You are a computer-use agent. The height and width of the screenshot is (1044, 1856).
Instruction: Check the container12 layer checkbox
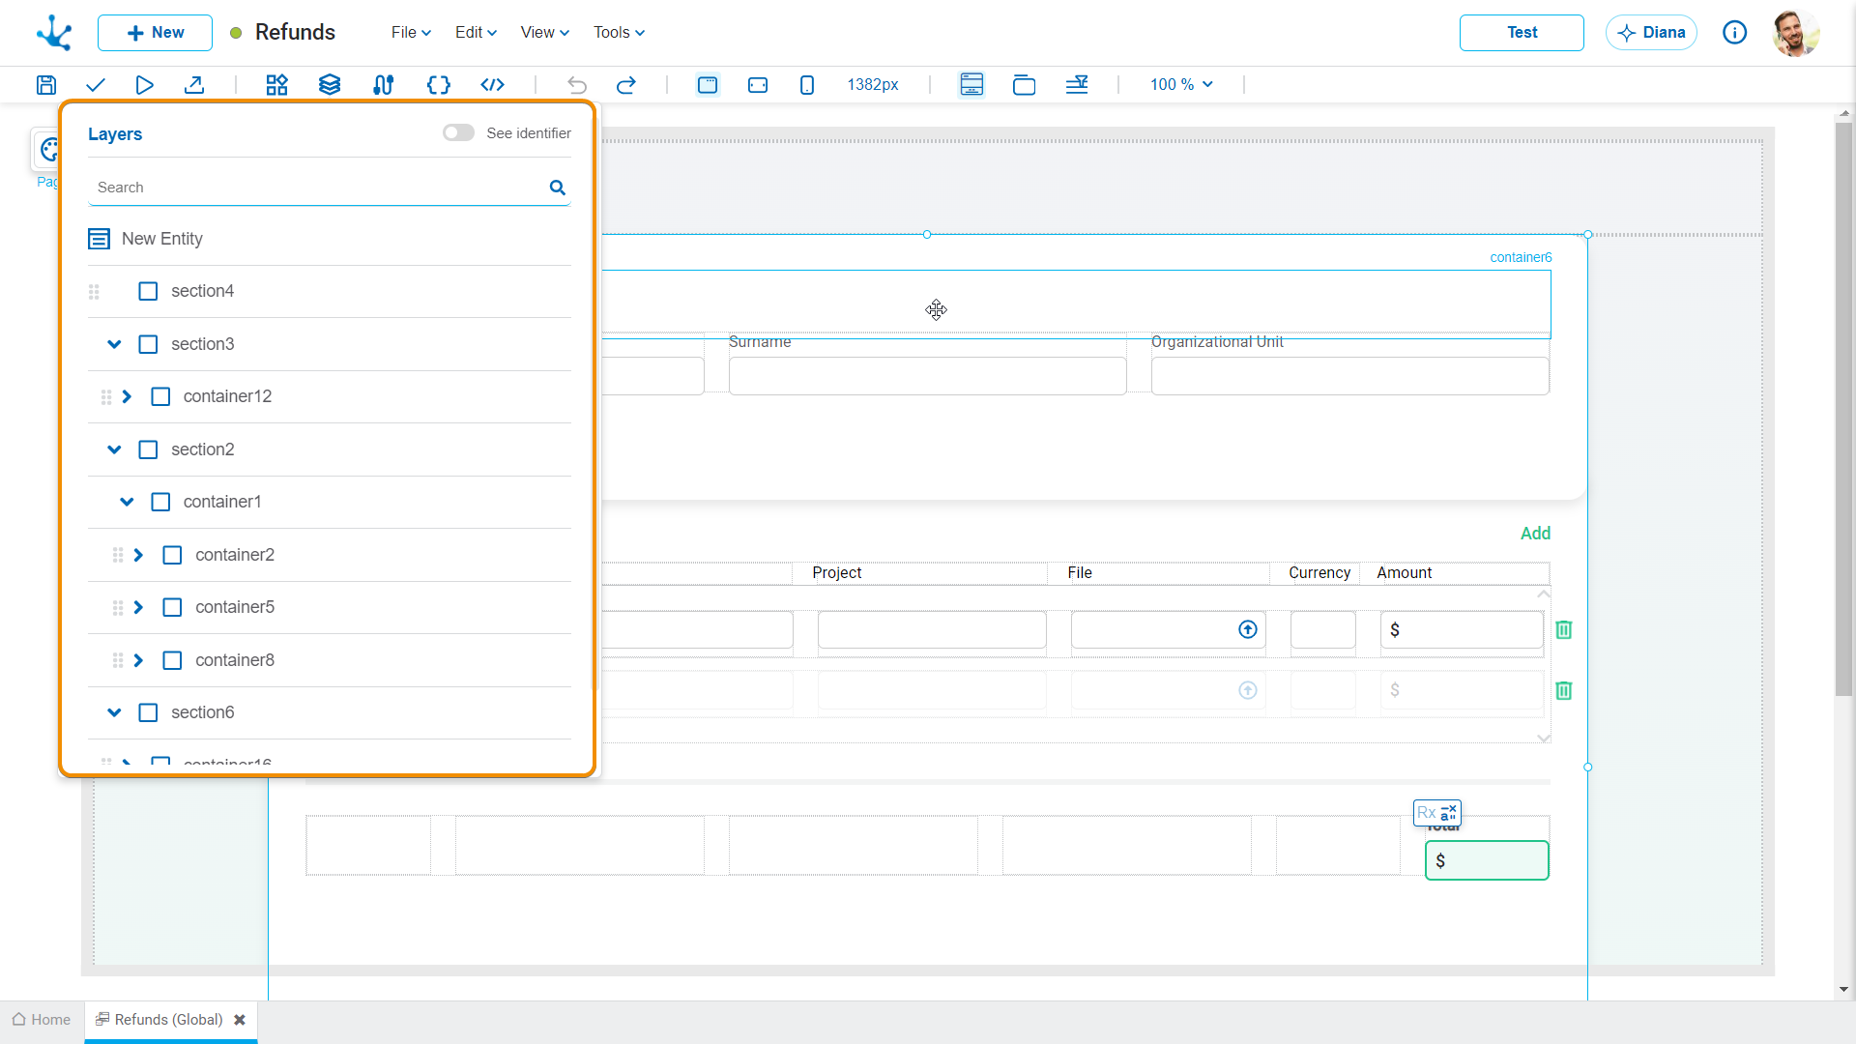[x=160, y=397]
